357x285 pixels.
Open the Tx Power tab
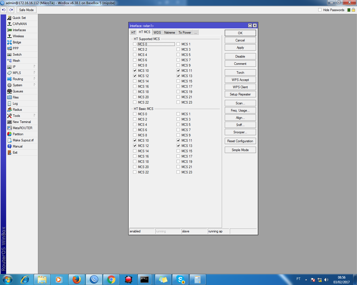coord(185,33)
